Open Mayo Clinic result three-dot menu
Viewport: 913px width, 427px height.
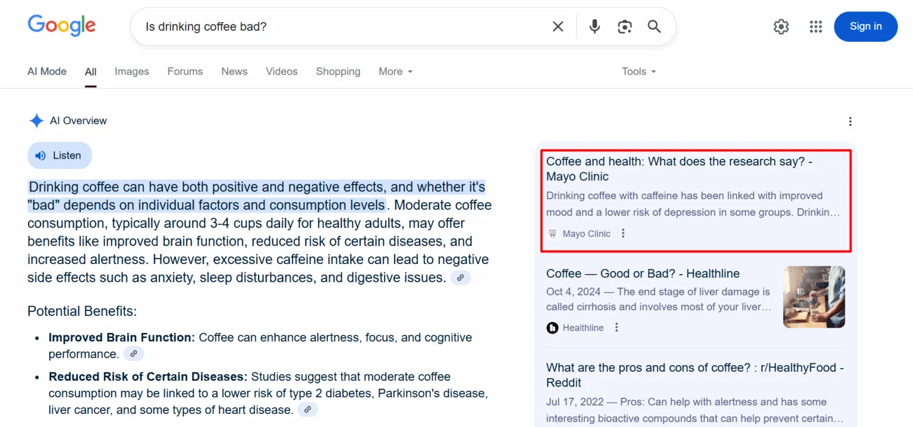pos(623,233)
